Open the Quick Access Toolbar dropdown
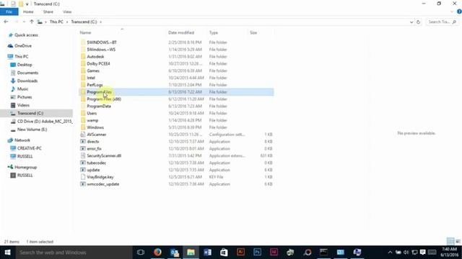The image size is (462, 259). tap(27, 4)
